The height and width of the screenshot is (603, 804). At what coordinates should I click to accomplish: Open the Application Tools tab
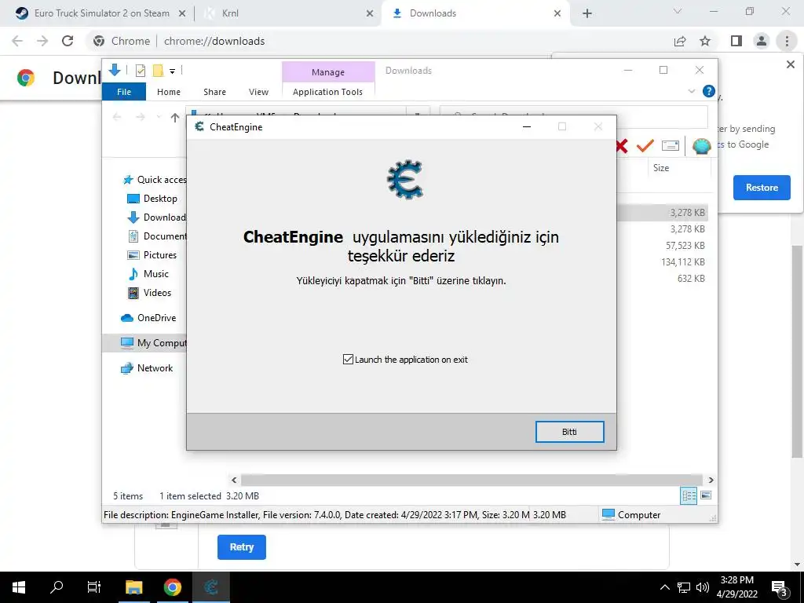pyautogui.click(x=327, y=92)
